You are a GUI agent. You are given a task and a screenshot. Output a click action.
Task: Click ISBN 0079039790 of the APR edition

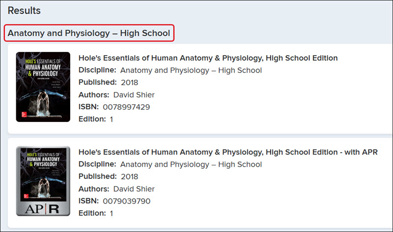click(127, 201)
